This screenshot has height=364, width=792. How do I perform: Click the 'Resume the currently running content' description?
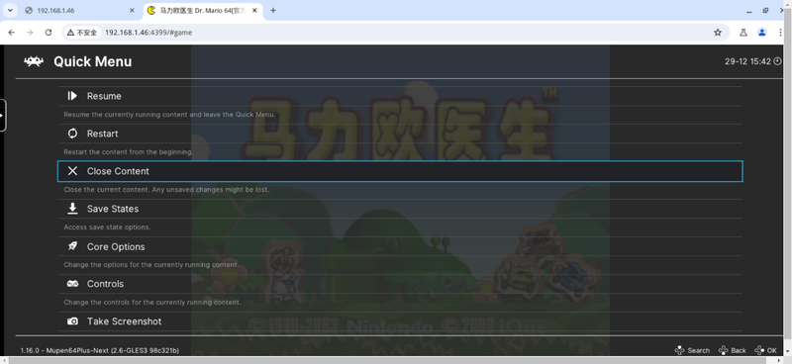tap(169, 115)
